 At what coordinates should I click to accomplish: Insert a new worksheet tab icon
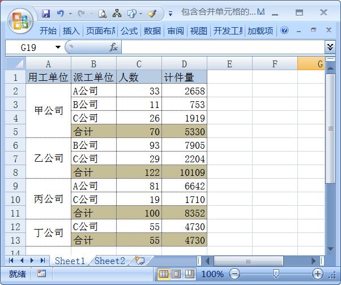coord(139,260)
